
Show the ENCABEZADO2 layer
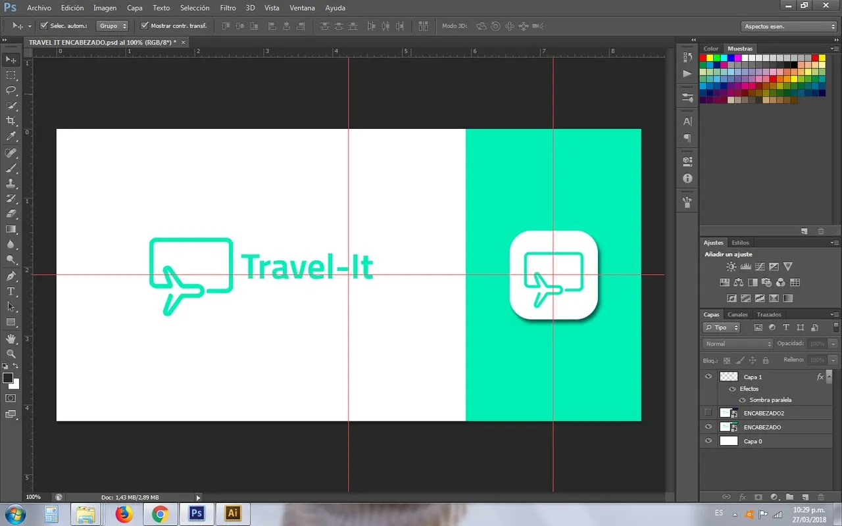[708, 413]
